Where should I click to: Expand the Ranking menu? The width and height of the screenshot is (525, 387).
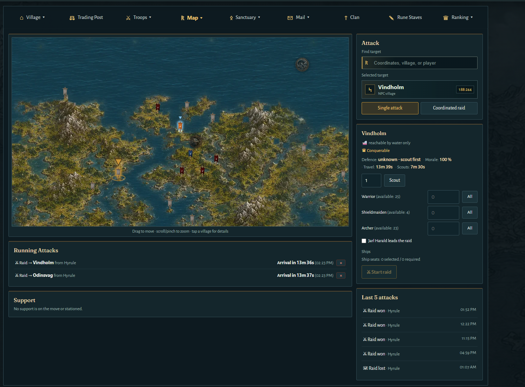pyautogui.click(x=458, y=18)
